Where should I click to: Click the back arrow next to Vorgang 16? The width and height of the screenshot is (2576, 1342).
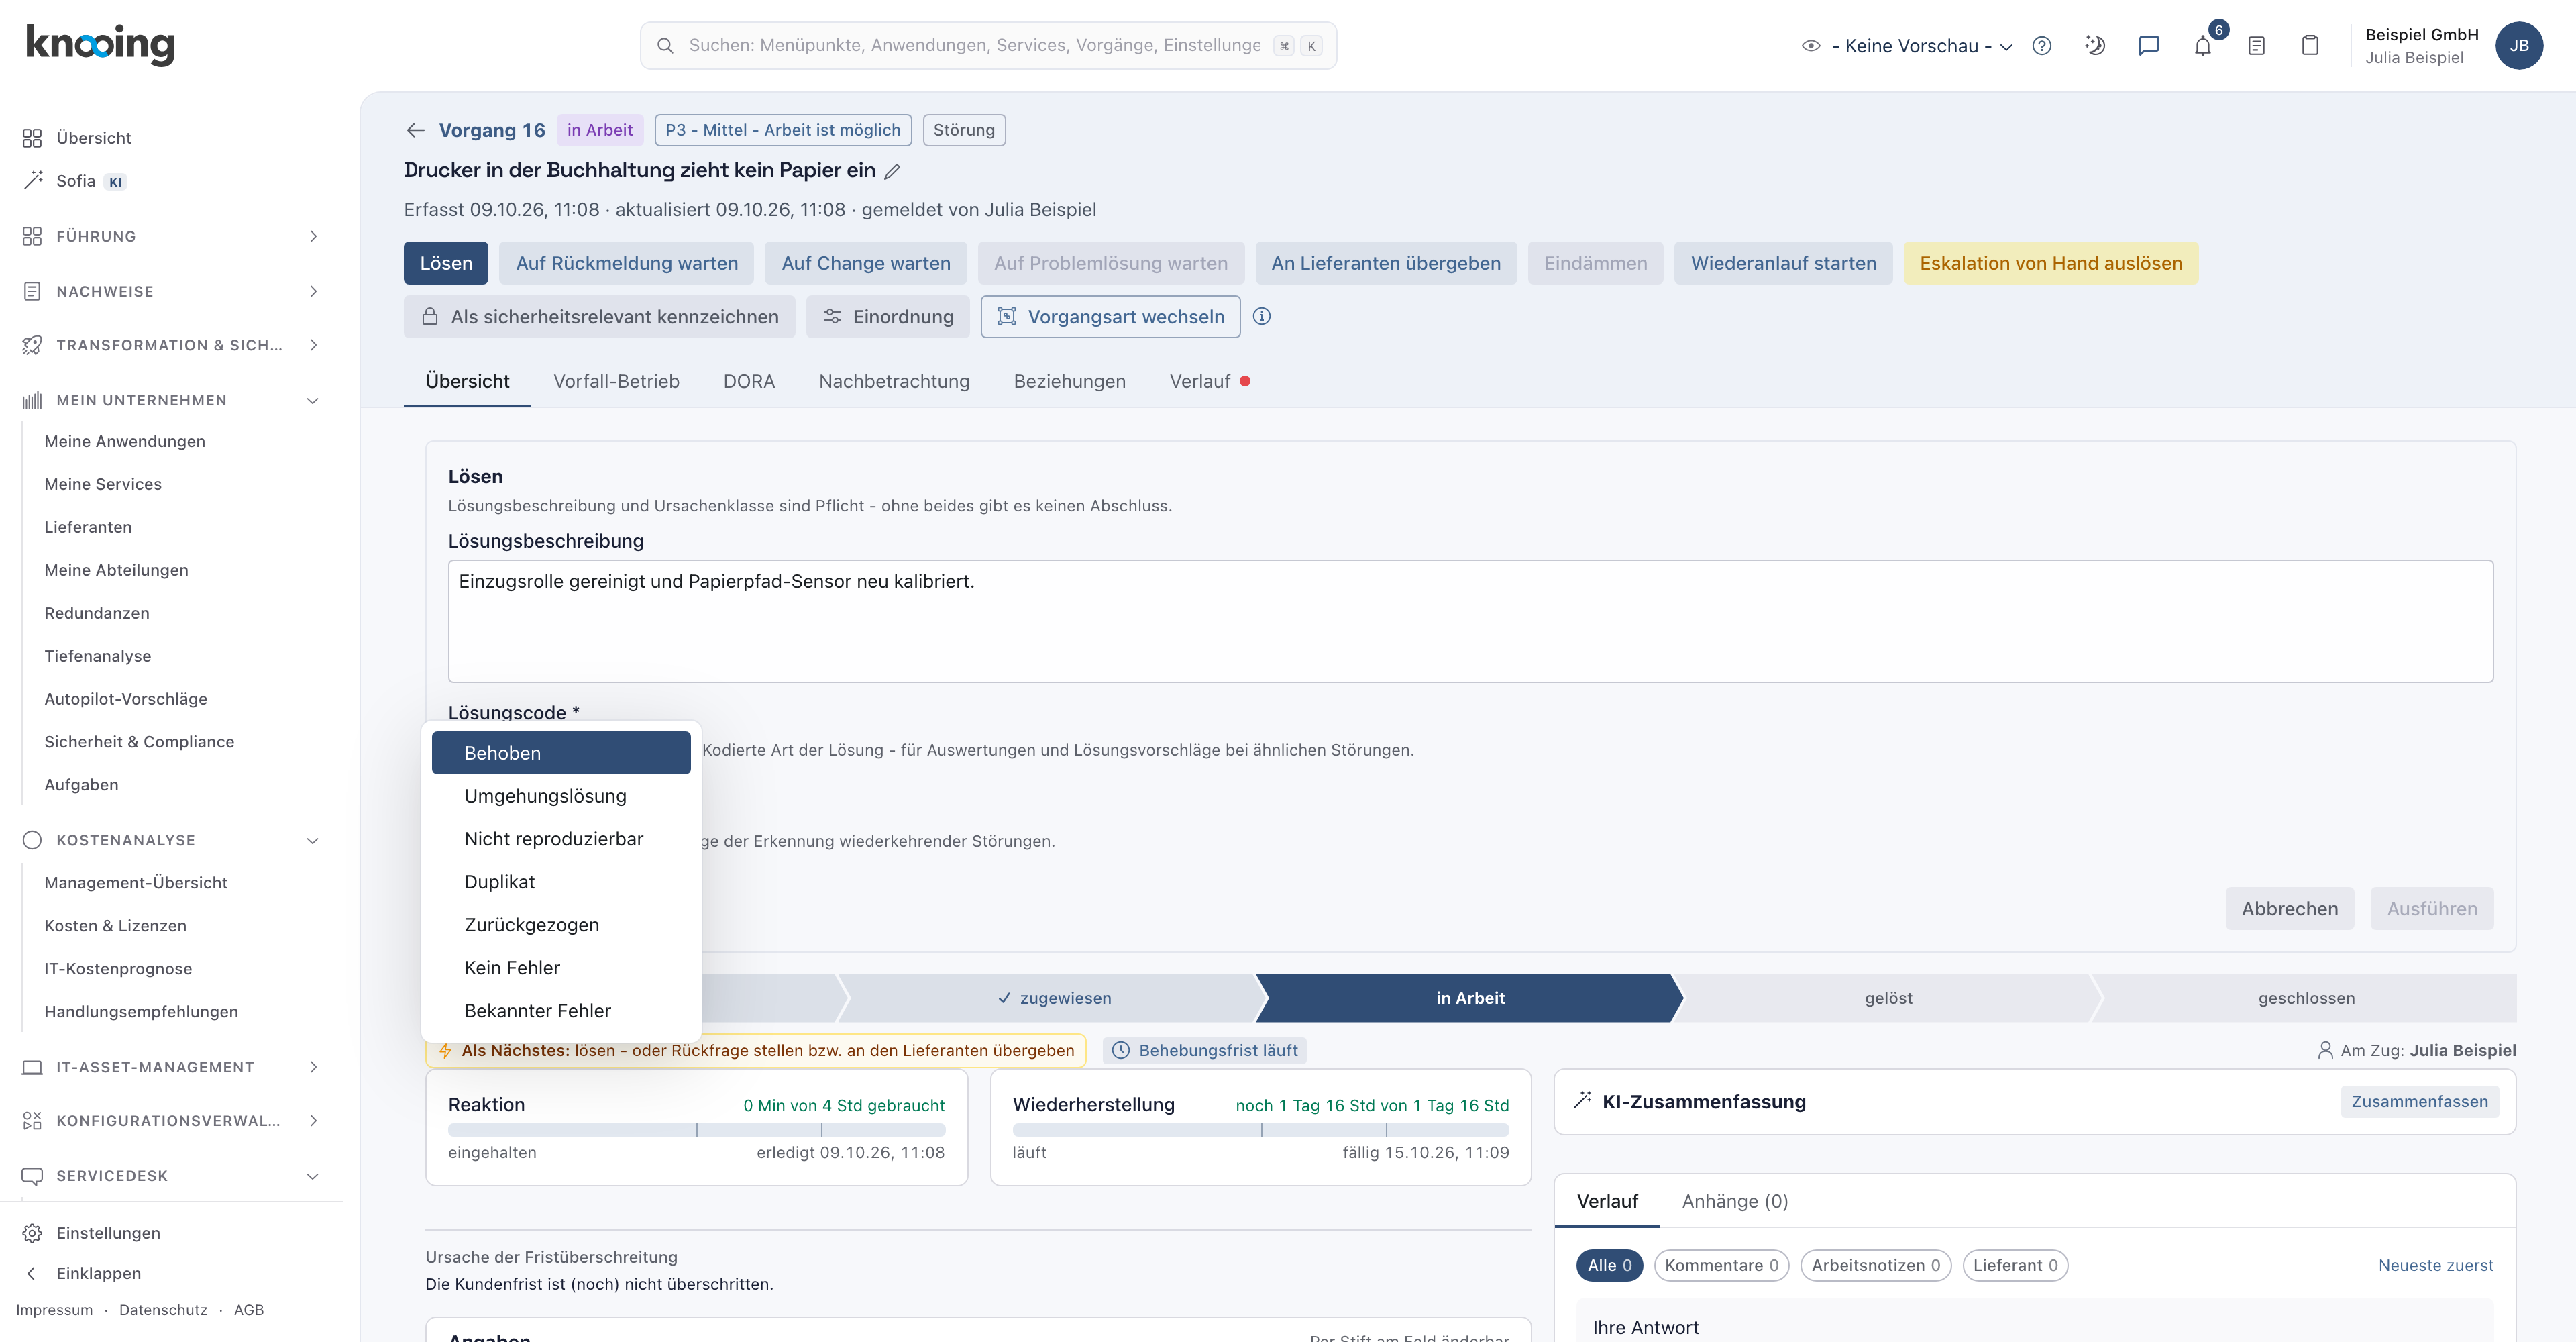point(415,130)
